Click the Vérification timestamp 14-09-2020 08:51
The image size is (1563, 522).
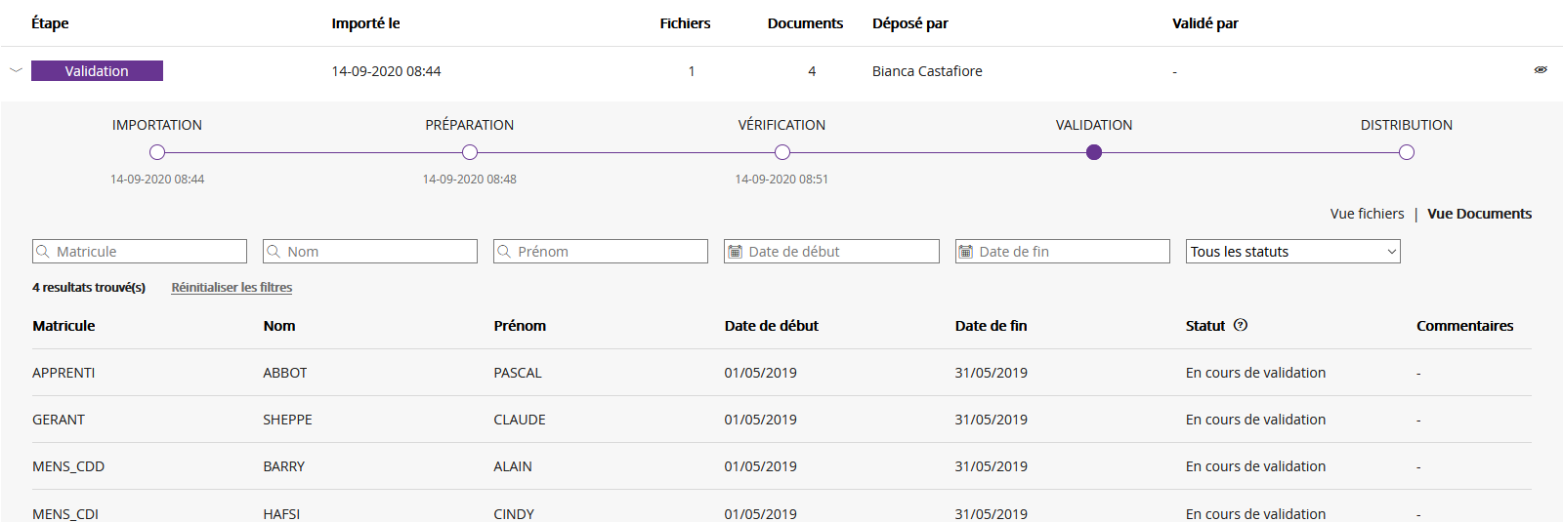coord(781,180)
